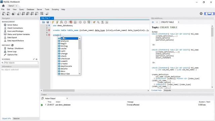Toggle continue-on-error icon in the editor toolbar
This screenshot has height=121, width=215.
point(71,22)
